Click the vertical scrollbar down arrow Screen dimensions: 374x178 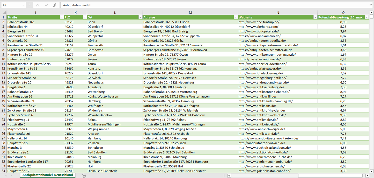pyautogui.click(x=371, y=171)
